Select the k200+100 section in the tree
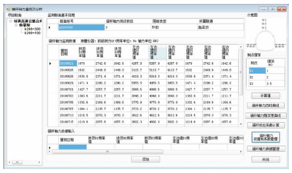This screenshot has width=292, height=173. pos(32,33)
